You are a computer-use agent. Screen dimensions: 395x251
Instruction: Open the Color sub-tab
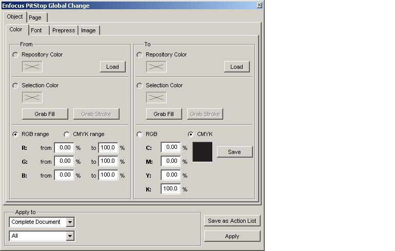click(16, 29)
